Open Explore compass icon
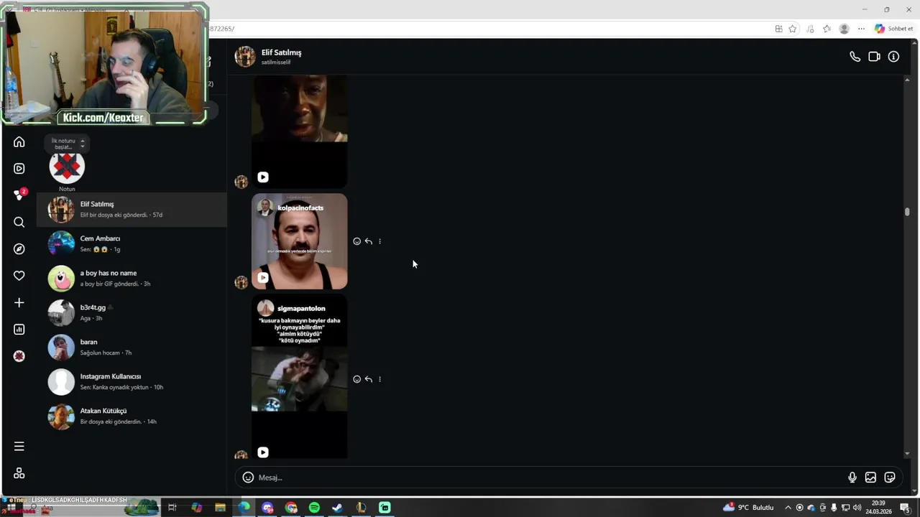Screen dimensions: 920x517 pyautogui.click(x=19, y=249)
